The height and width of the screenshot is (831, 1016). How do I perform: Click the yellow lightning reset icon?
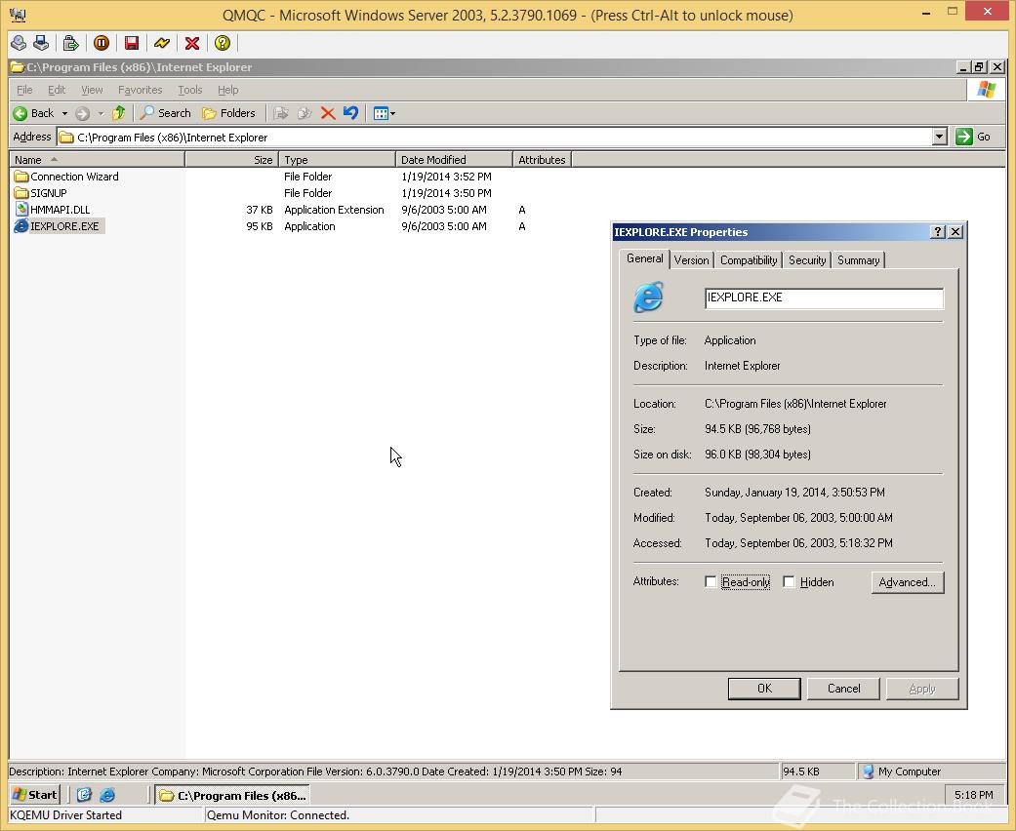162,43
